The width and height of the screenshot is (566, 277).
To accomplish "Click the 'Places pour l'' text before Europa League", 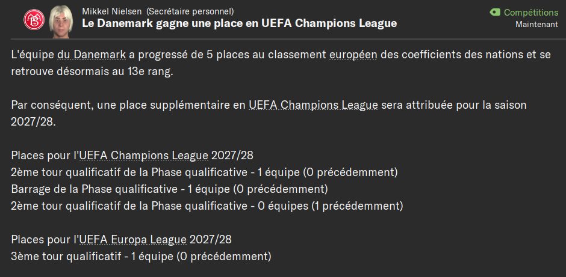I will tap(43, 240).
